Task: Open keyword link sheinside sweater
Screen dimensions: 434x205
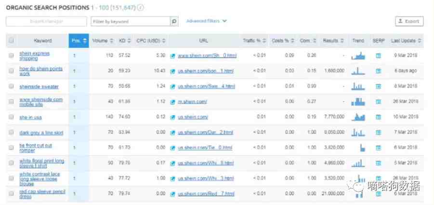Action: tap(39, 86)
